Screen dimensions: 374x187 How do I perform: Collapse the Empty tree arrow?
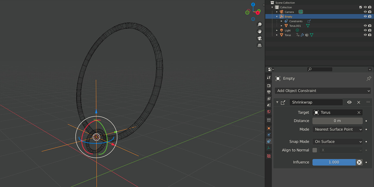[x=277, y=17]
